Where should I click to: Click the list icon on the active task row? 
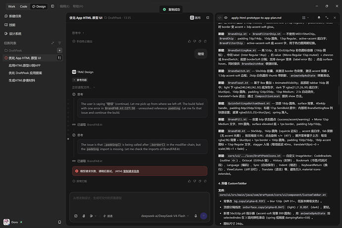[x=59, y=58]
